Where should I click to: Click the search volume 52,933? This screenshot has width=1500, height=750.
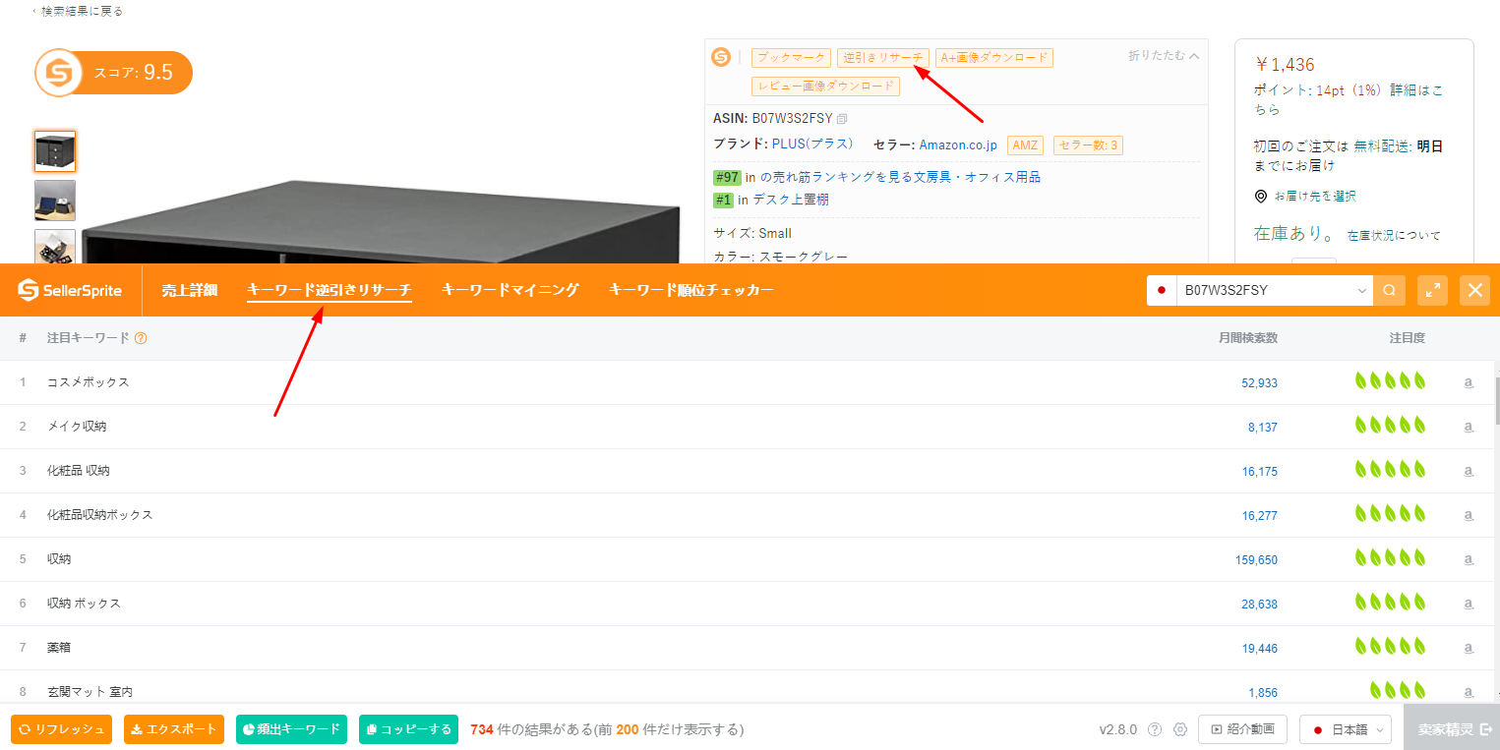pos(1259,383)
